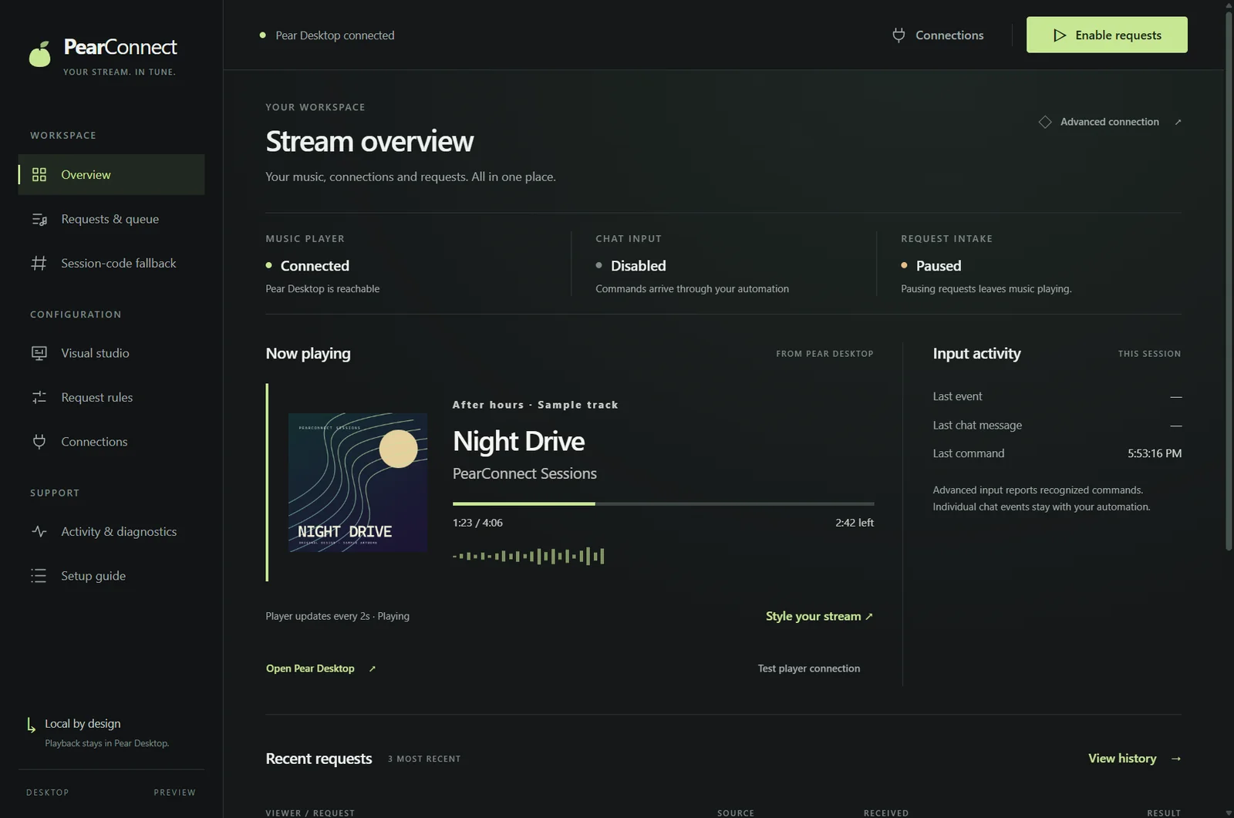
Task: Open the Setup guide
Action: [x=111, y=576]
